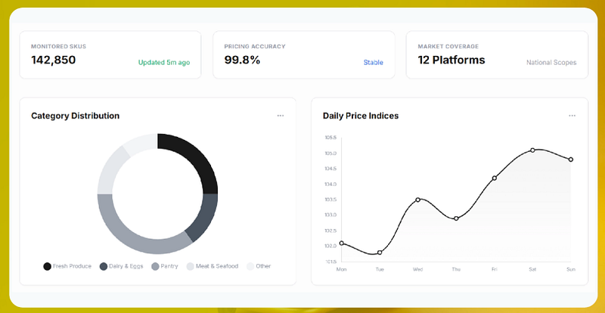Image resolution: width=605 pixels, height=313 pixels.
Task: Click the Monday data point marker
Action: [342, 243]
